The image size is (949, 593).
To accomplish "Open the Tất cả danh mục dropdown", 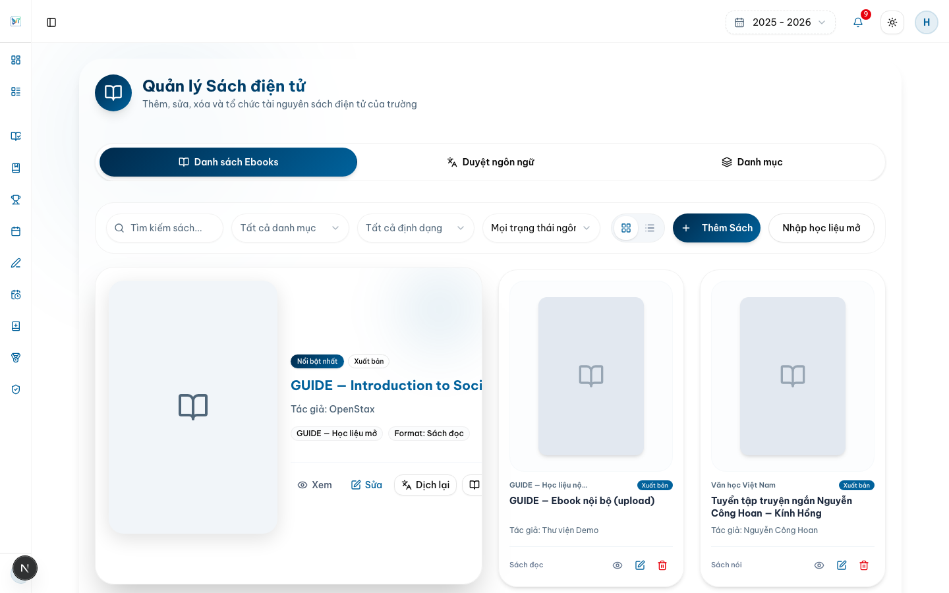I will click(290, 228).
